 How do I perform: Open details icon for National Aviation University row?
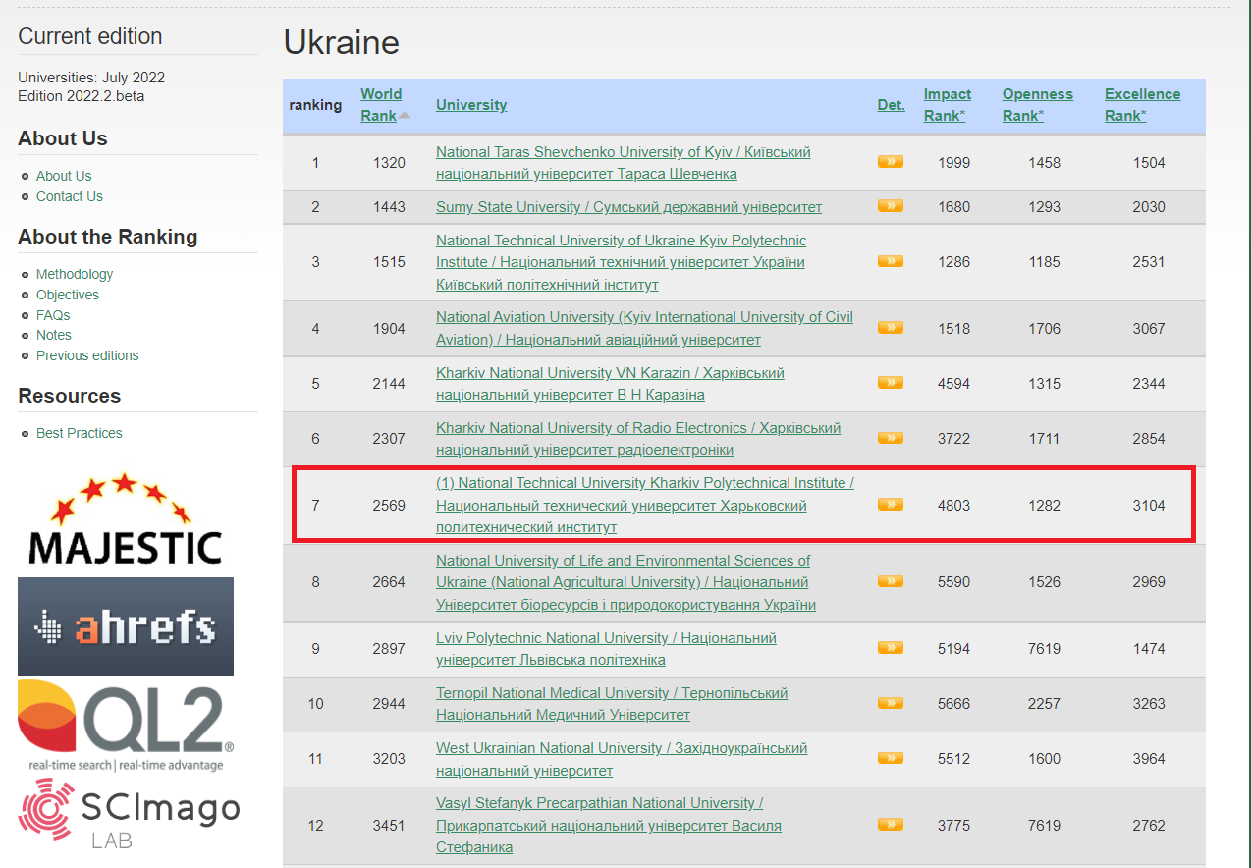click(890, 328)
